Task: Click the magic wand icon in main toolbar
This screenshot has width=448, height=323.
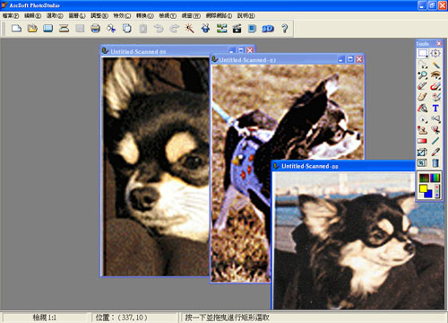Action: 189,29
